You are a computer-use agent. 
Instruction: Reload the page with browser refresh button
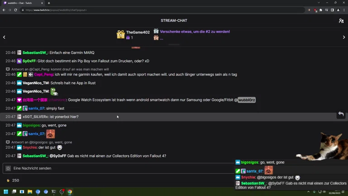pyautogui.click(x=15, y=10)
